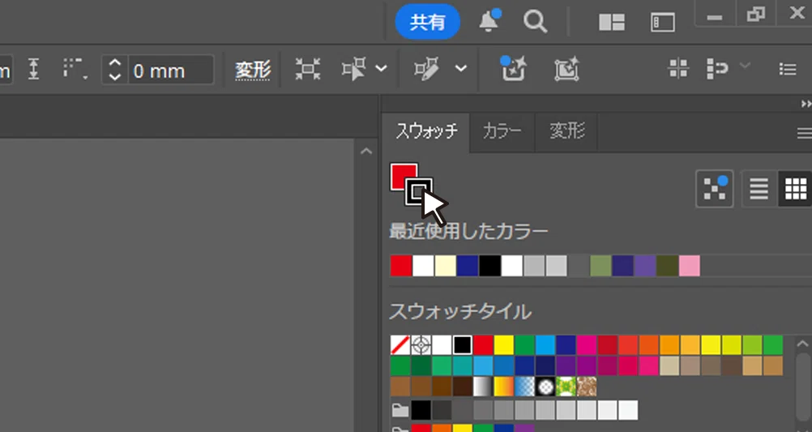
Task: Pick the pale yellow recently used color
Action: click(446, 266)
